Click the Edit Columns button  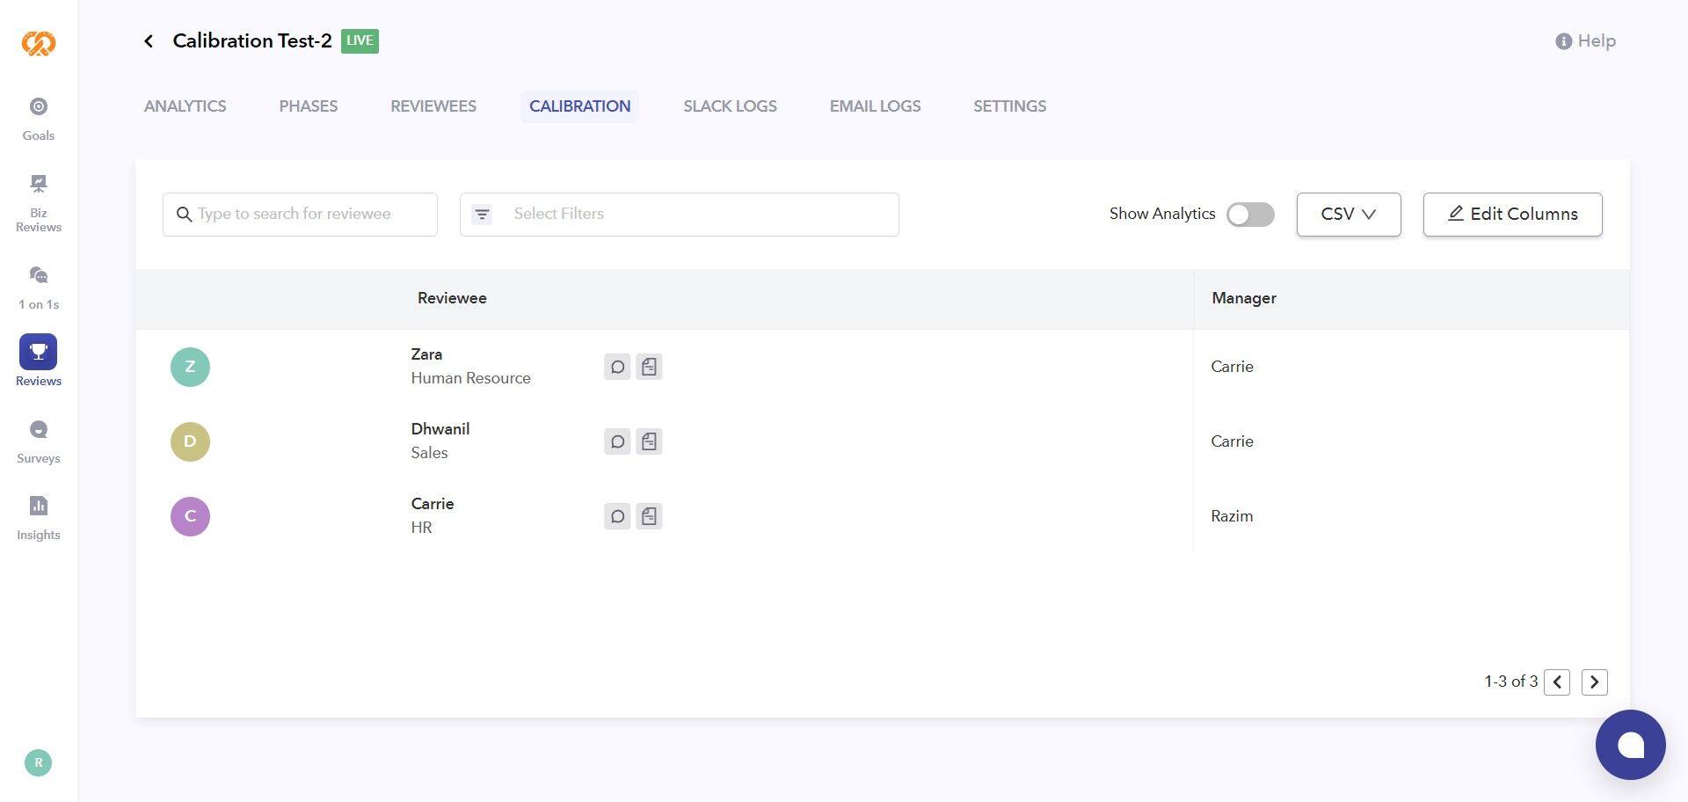click(1512, 215)
